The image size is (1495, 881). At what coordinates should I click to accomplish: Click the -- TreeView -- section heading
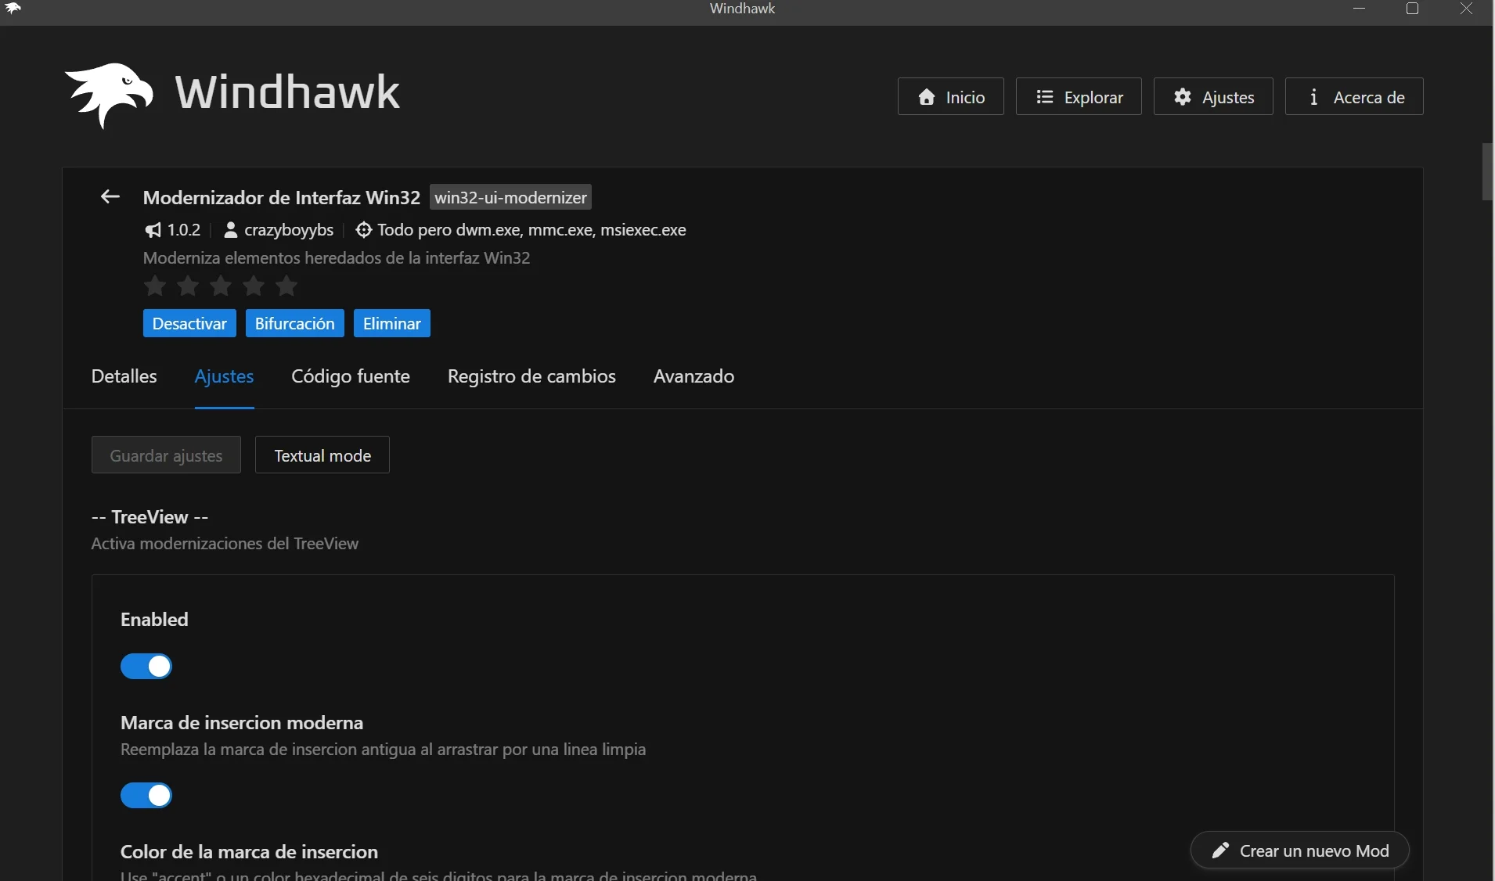click(x=150, y=517)
